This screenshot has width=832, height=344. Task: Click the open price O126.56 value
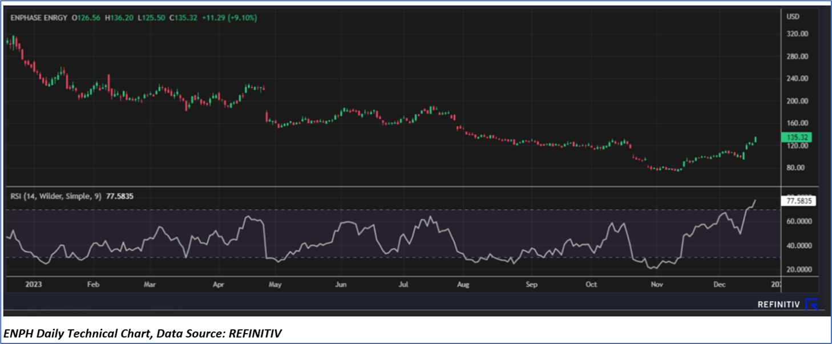(86, 18)
